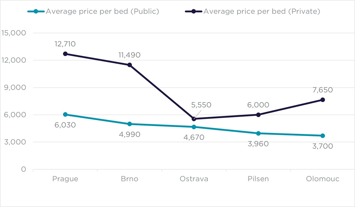355x207 pixels.
Task: Click the 7,650 data label
Action: pyautogui.click(x=322, y=90)
